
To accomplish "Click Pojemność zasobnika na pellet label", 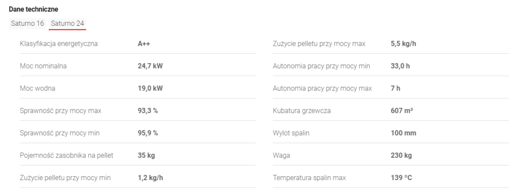I will 66,155.
